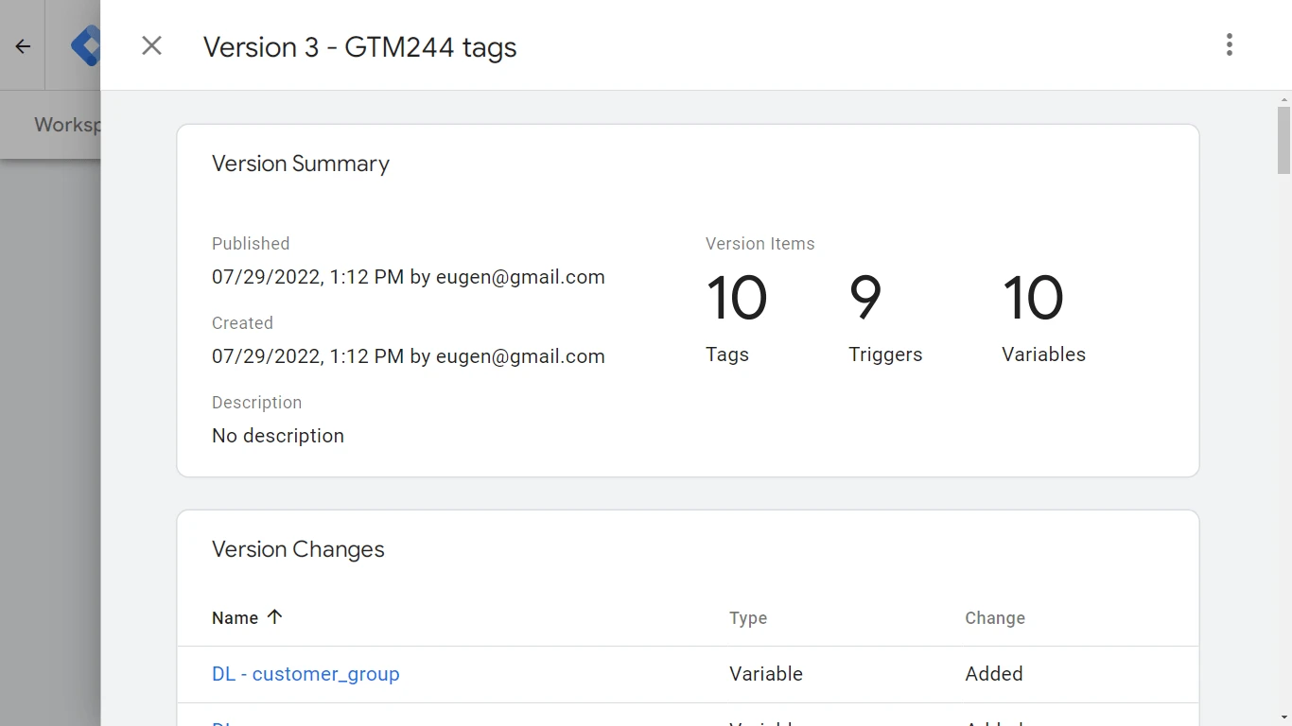Sort the table by Name column header
The image size is (1292, 726).
236,618
